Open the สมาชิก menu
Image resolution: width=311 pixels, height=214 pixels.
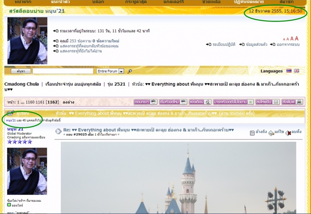click(x=287, y=2)
